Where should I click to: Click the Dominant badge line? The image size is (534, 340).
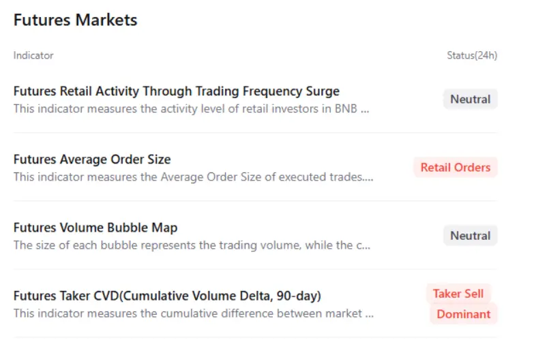click(x=463, y=314)
